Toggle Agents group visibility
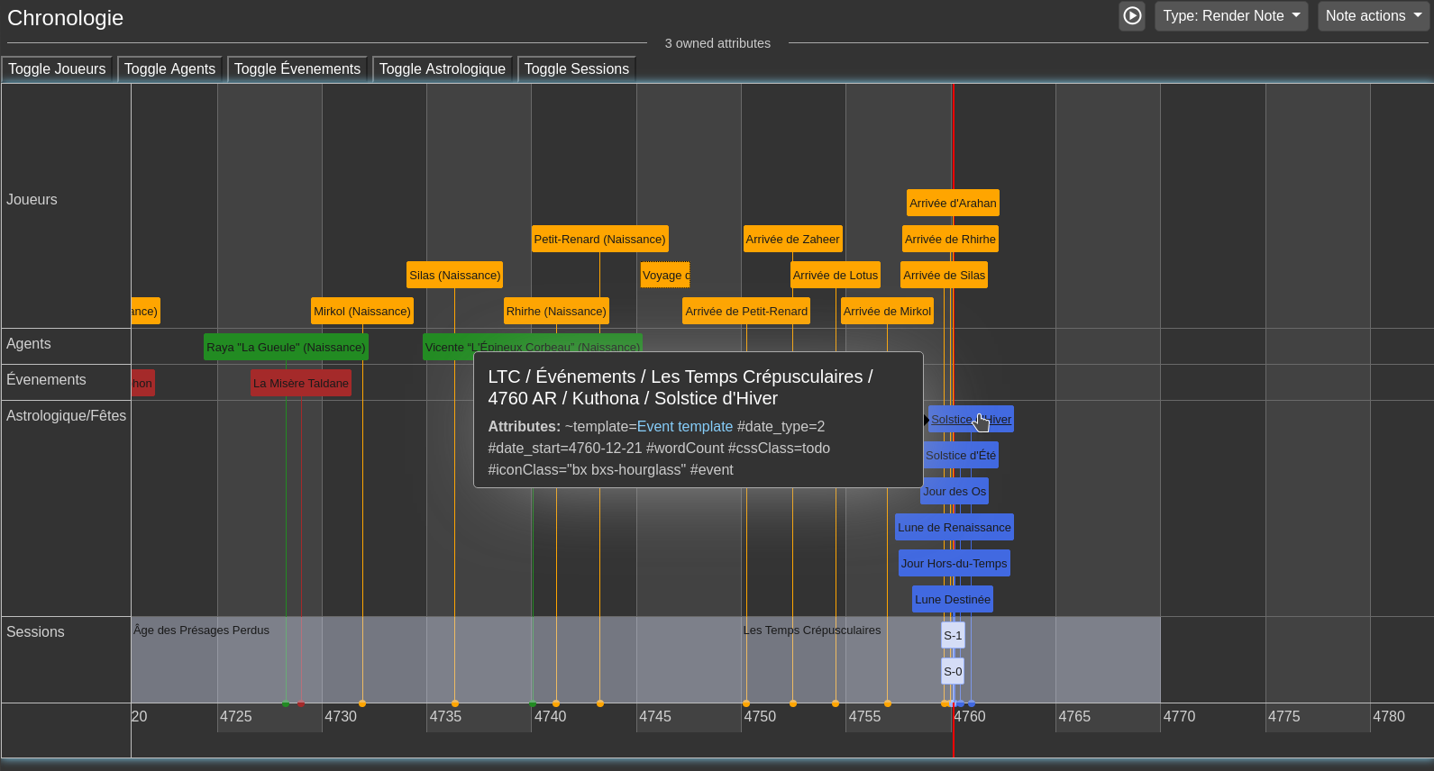 (x=169, y=69)
